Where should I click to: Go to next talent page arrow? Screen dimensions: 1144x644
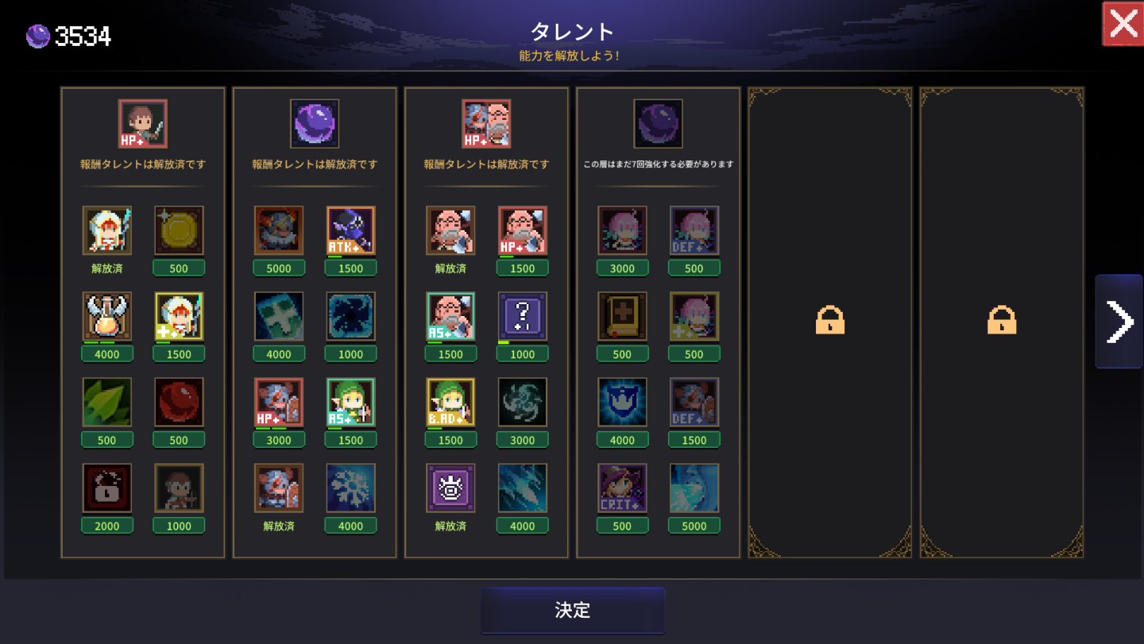pos(1119,322)
